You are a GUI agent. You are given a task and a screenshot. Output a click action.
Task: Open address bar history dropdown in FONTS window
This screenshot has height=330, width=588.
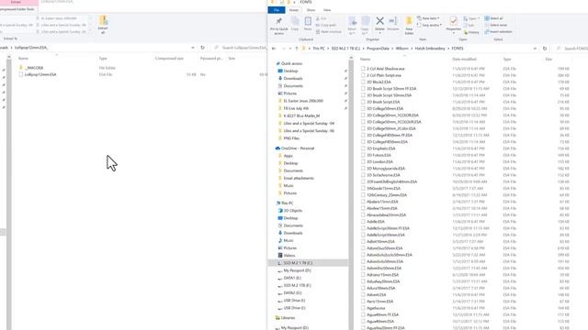point(535,49)
